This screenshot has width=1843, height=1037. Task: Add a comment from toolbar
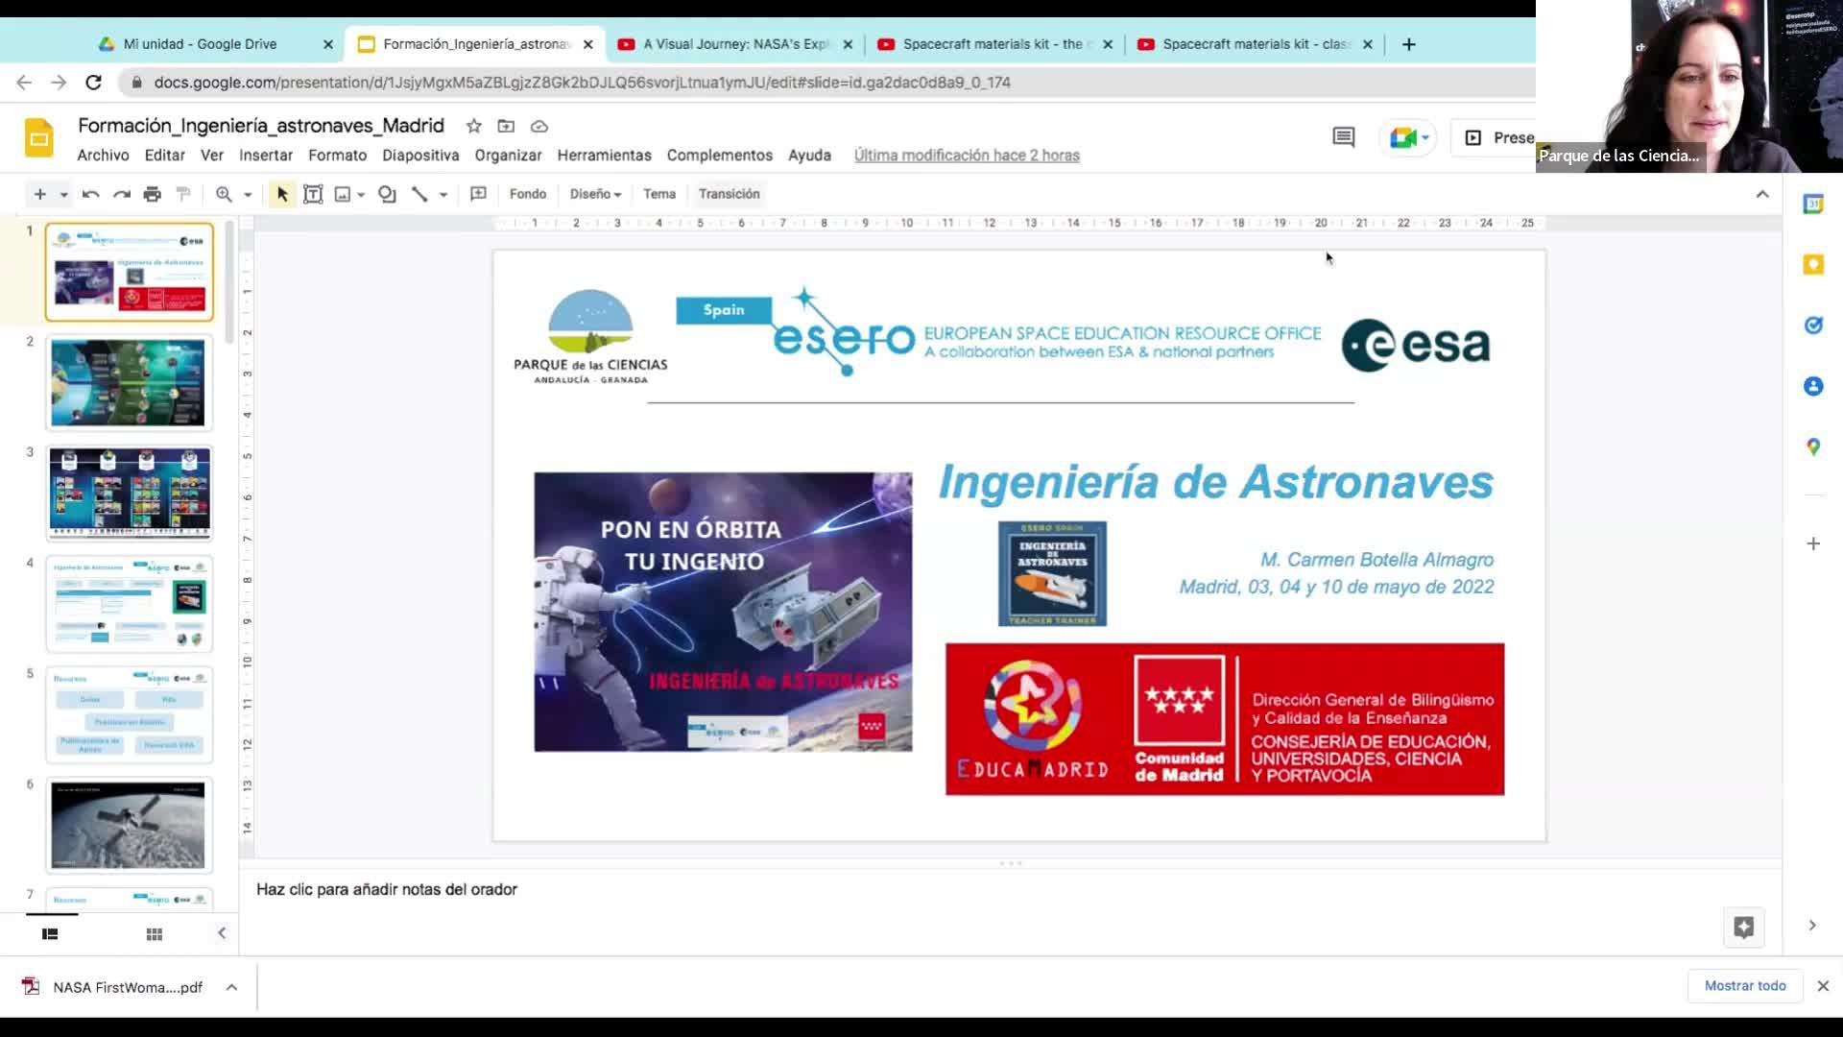click(478, 194)
